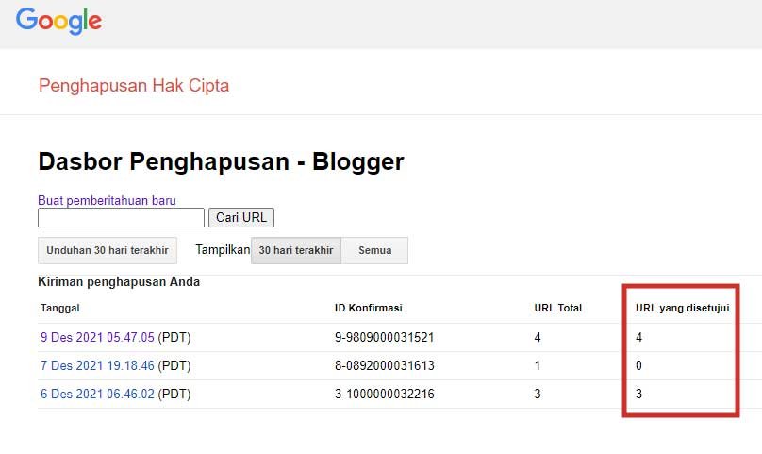Click the 'Tampilkan' label

pyautogui.click(x=223, y=249)
